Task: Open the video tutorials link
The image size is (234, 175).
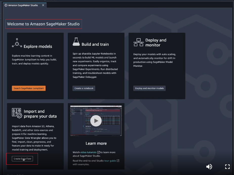Action: [88, 152]
